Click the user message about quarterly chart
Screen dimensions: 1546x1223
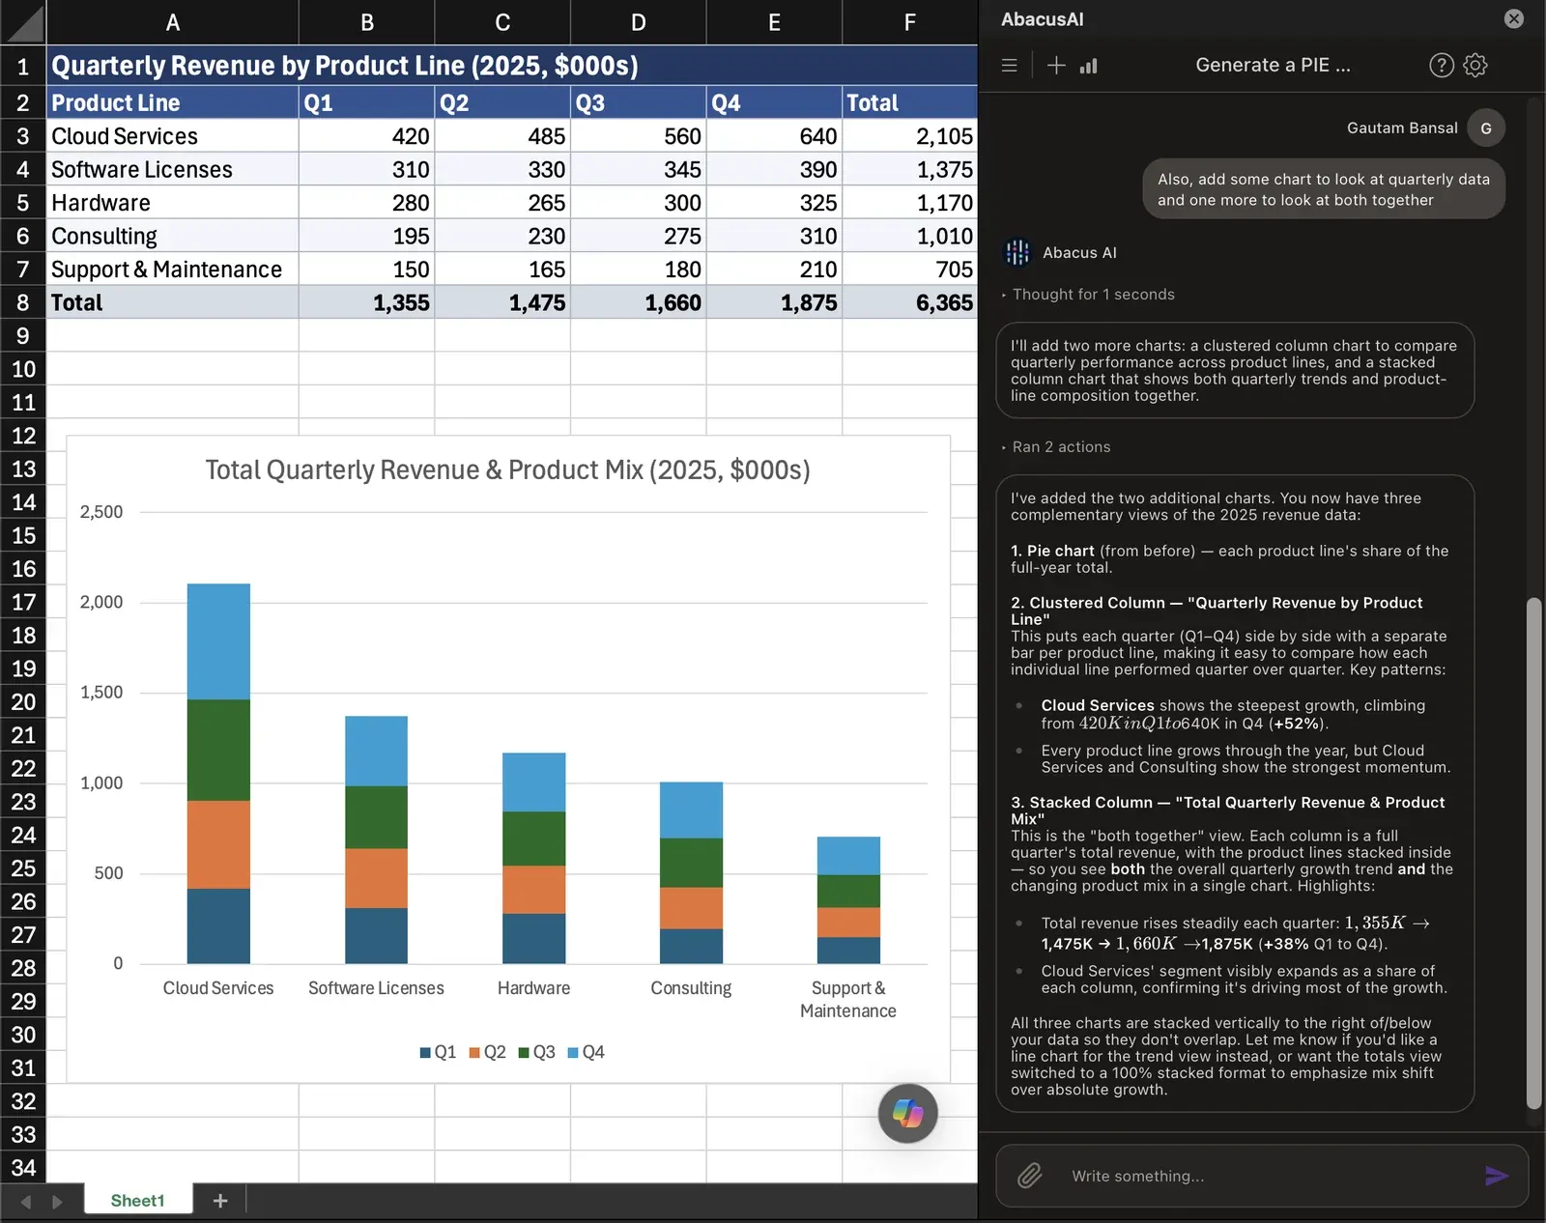click(x=1324, y=189)
